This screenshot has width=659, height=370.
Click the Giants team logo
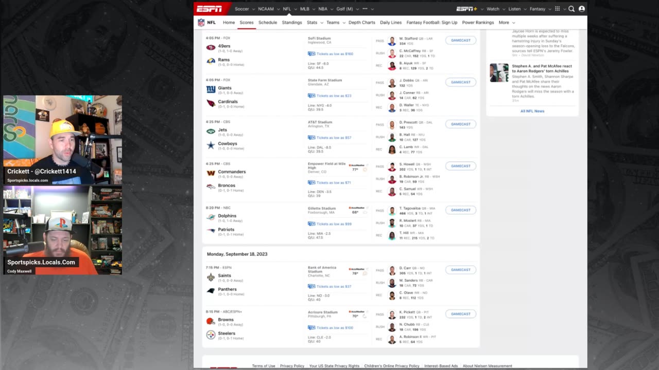(211, 89)
